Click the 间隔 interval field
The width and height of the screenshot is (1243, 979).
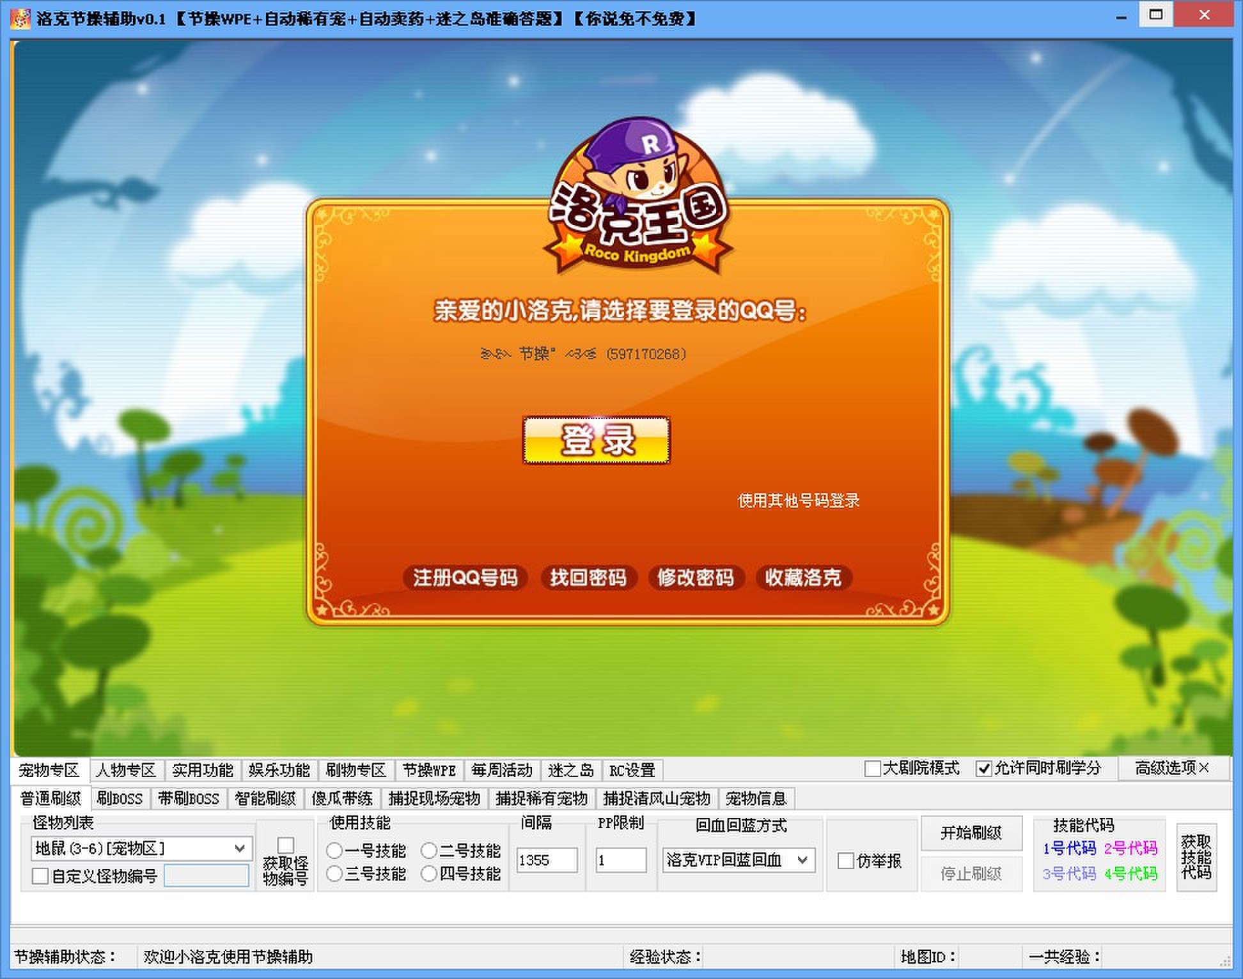pos(547,860)
